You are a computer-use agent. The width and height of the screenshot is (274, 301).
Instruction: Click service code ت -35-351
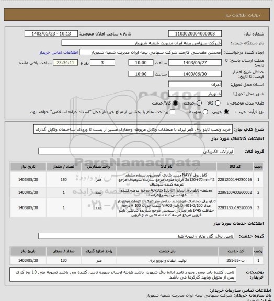(236, 260)
